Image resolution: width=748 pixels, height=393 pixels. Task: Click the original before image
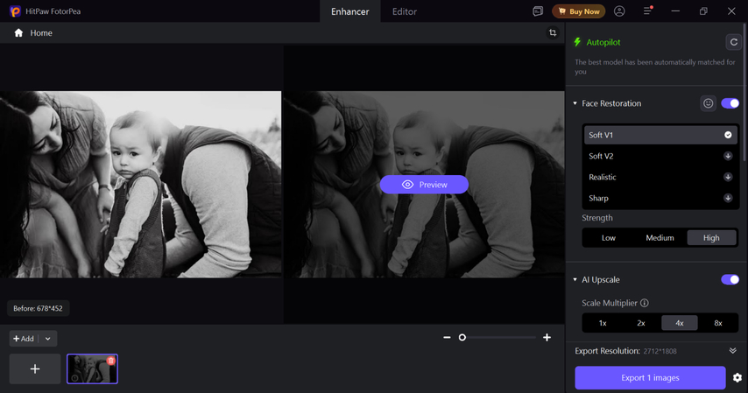pyautogui.click(x=140, y=184)
